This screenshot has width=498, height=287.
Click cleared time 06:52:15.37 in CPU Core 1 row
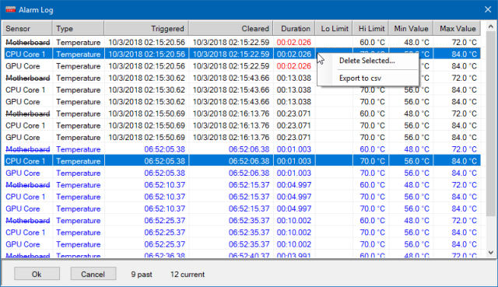249,197
